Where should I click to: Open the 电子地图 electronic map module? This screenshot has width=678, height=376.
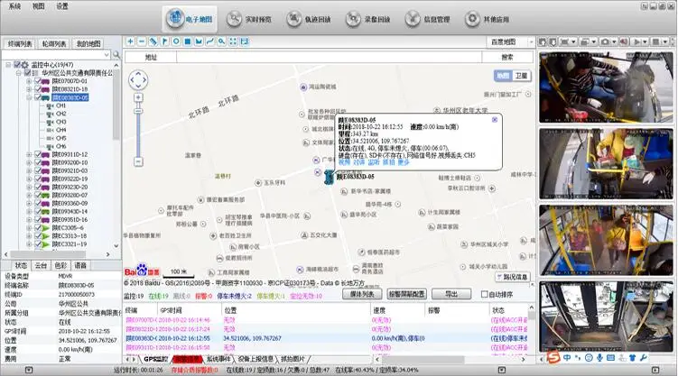tap(190, 18)
